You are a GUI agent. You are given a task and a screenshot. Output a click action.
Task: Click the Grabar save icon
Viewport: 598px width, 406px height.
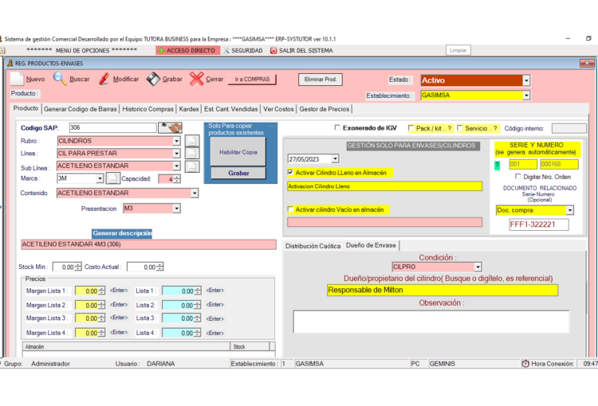tap(153, 79)
